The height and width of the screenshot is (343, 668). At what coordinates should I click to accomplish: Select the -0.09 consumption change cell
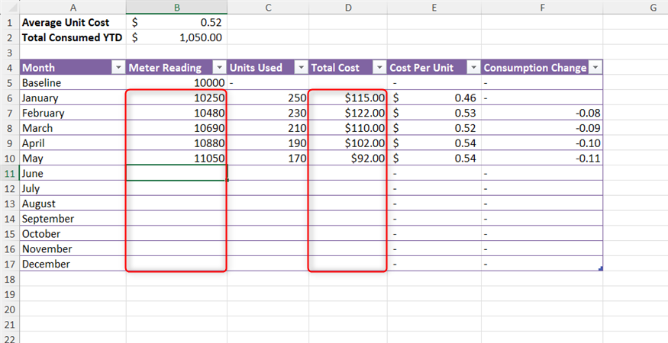542,128
